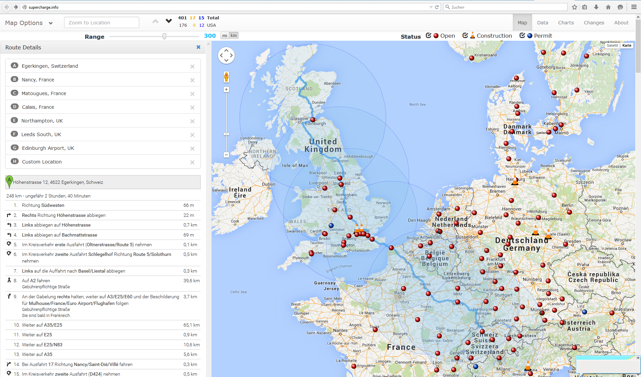Click the map zoom out minus button
The height and width of the screenshot is (377, 641).
tap(226, 155)
